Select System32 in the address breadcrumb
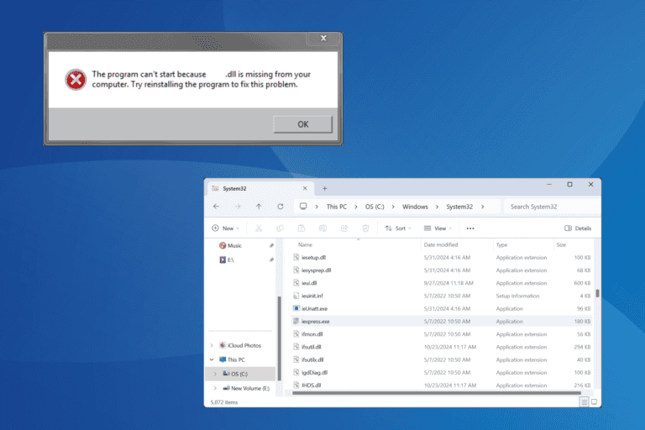Screen dimensions: 645x430 [459, 207]
